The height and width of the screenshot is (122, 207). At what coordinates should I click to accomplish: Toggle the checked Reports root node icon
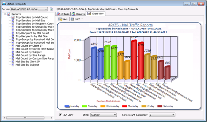(x=9, y=14)
